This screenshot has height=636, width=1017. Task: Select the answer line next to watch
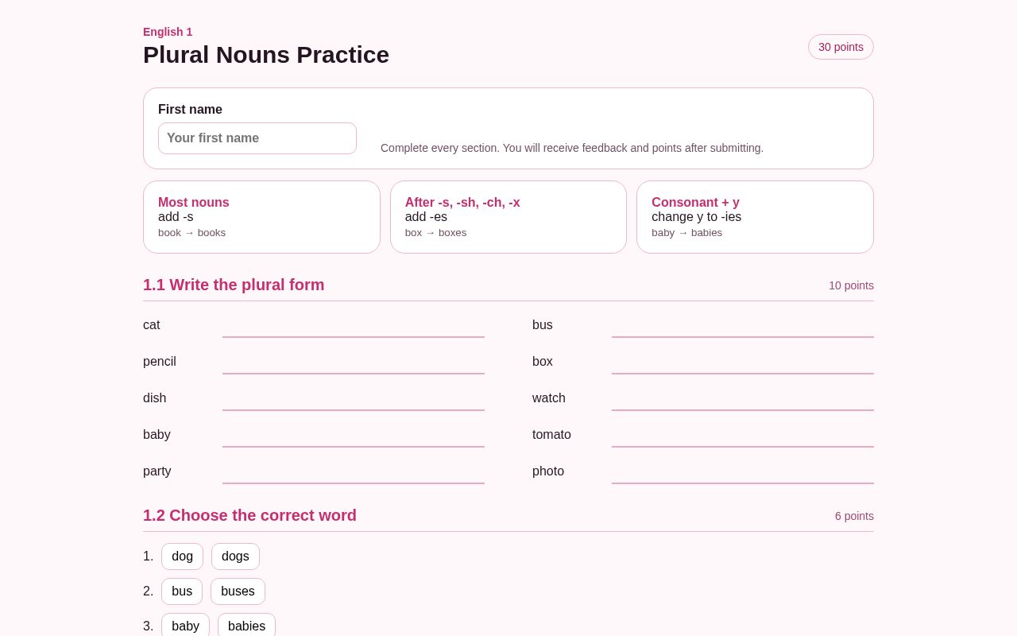743,398
